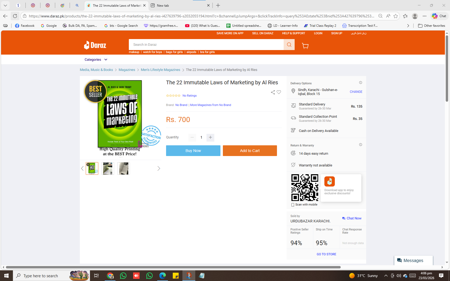450x281 pixels.
Task: Click CHANGE delivery location link
Action: click(356, 92)
